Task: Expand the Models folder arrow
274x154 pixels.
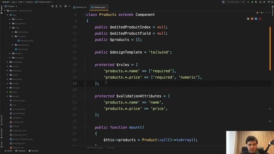Action: tap(10, 53)
